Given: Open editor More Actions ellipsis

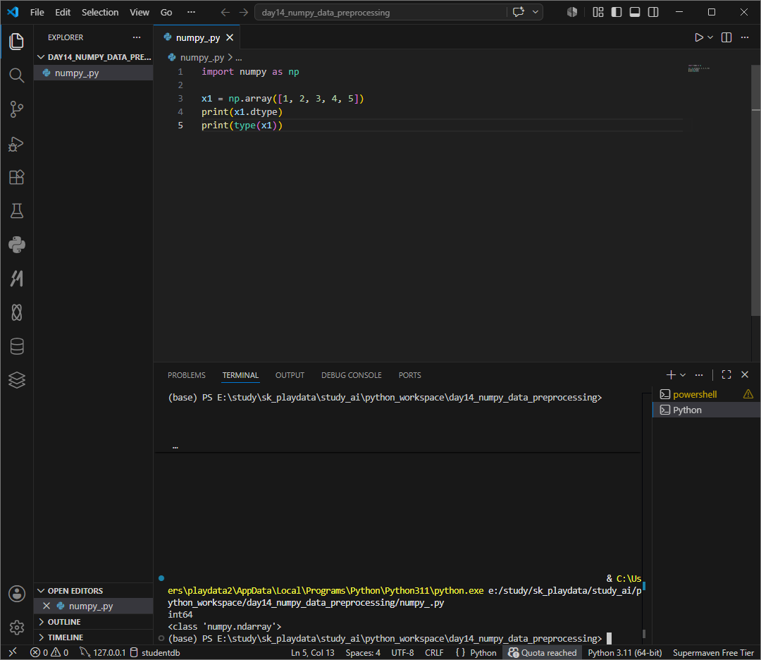Looking at the screenshot, I should 745,37.
